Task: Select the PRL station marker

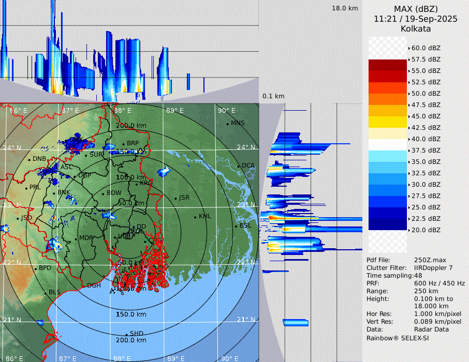Action: click(26, 187)
